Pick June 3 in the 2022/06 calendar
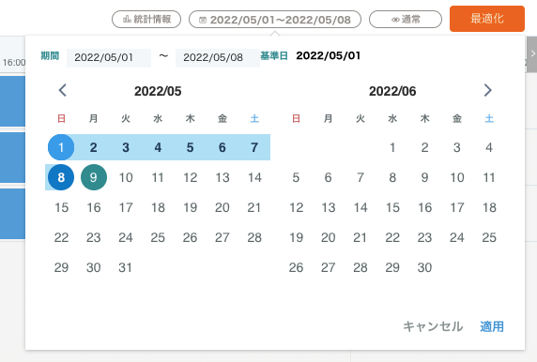Image resolution: width=537 pixels, height=362 pixels. pos(457,147)
